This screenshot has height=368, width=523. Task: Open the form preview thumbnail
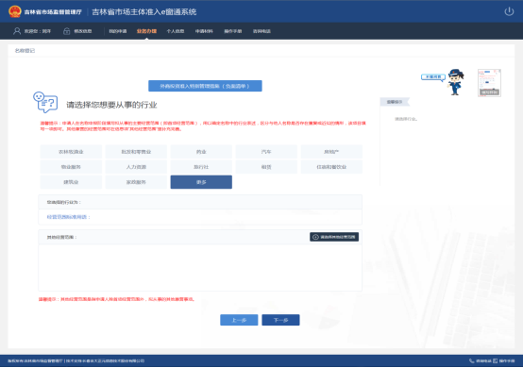pyautogui.click(x=489, y=83)
